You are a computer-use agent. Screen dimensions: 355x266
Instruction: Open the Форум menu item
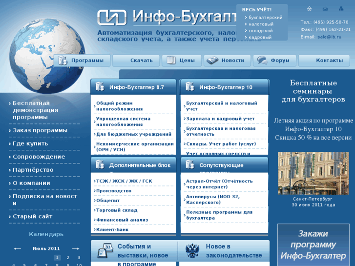(274, 61)
